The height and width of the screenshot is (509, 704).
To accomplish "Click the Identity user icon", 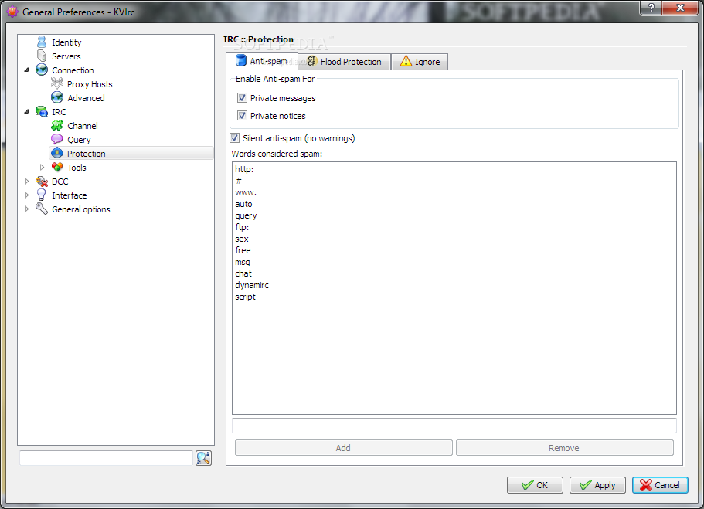I will 42,42.
